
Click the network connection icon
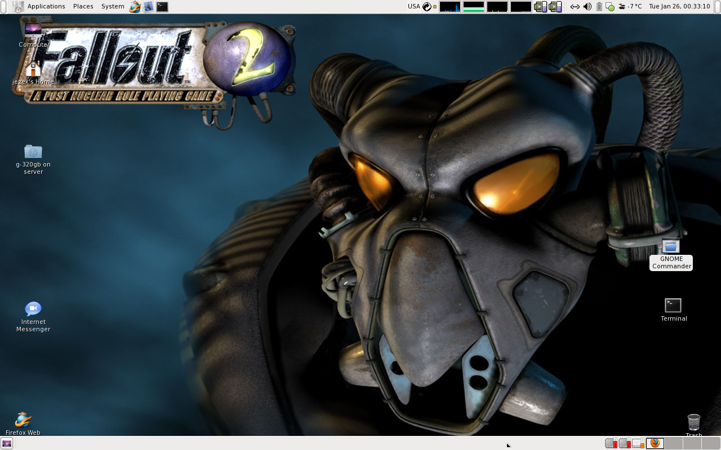click(575, 7)
